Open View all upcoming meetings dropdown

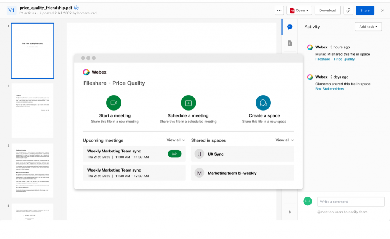click(176, 140)
